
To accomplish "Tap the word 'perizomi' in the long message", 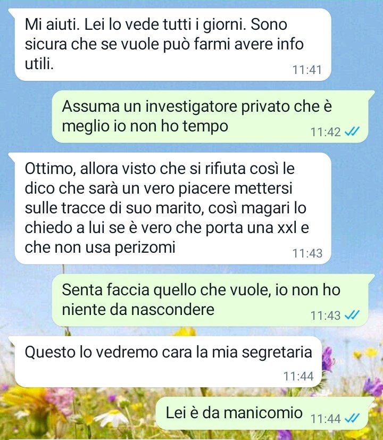I will click(x=145, y=248).
